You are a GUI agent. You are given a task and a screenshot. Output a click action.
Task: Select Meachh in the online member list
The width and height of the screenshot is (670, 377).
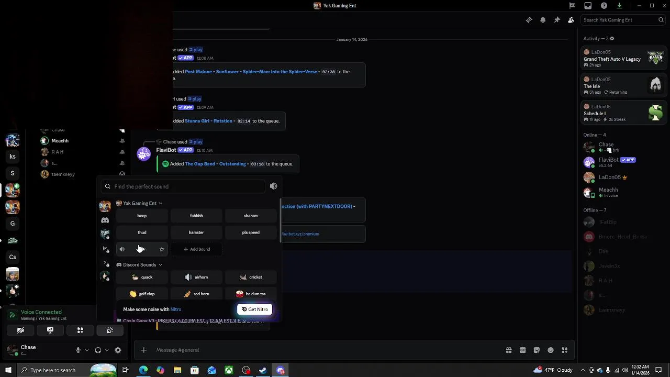[x=624, y=192]
